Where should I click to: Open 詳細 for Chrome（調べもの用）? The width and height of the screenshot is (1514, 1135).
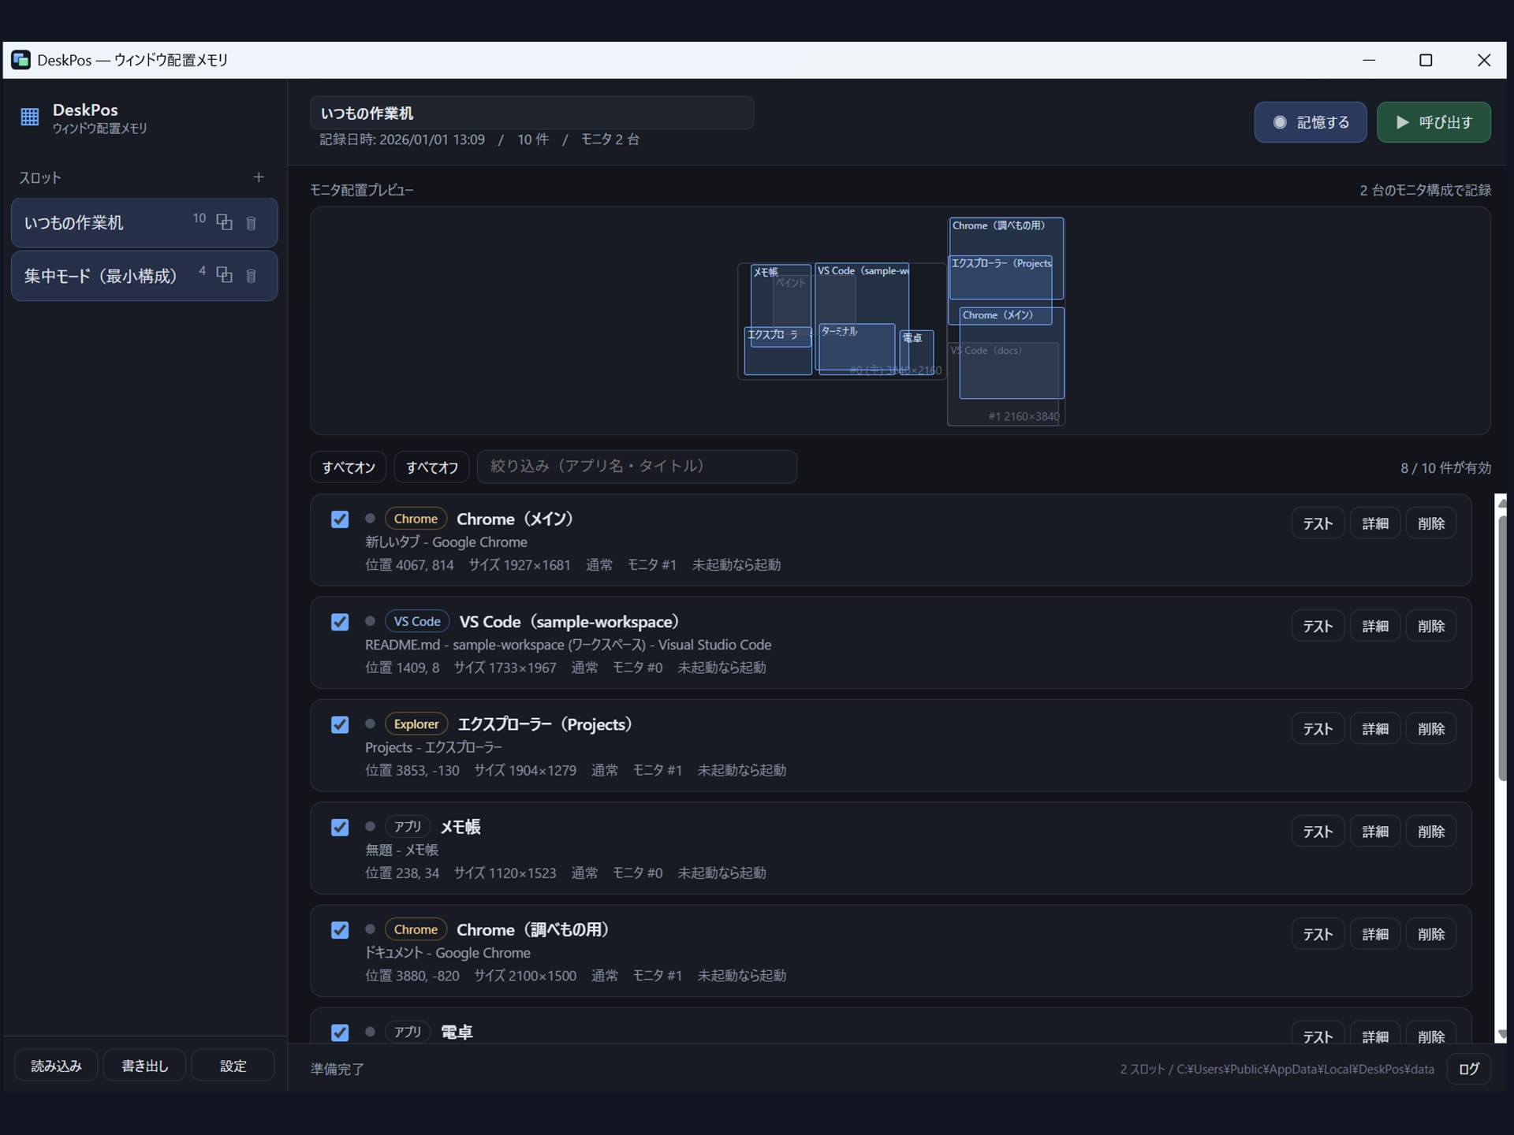1375,934
